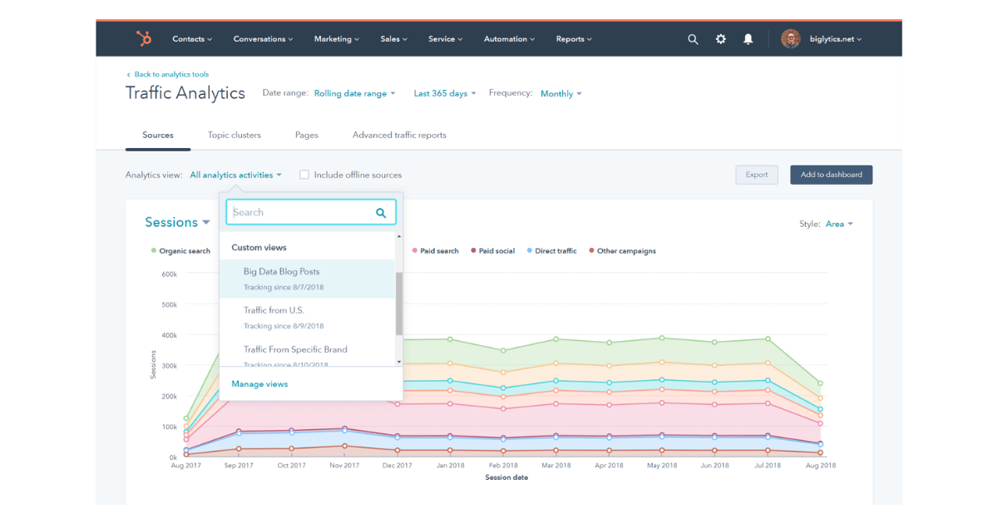
Task: Open the Service menu
Action: (446, 39)
